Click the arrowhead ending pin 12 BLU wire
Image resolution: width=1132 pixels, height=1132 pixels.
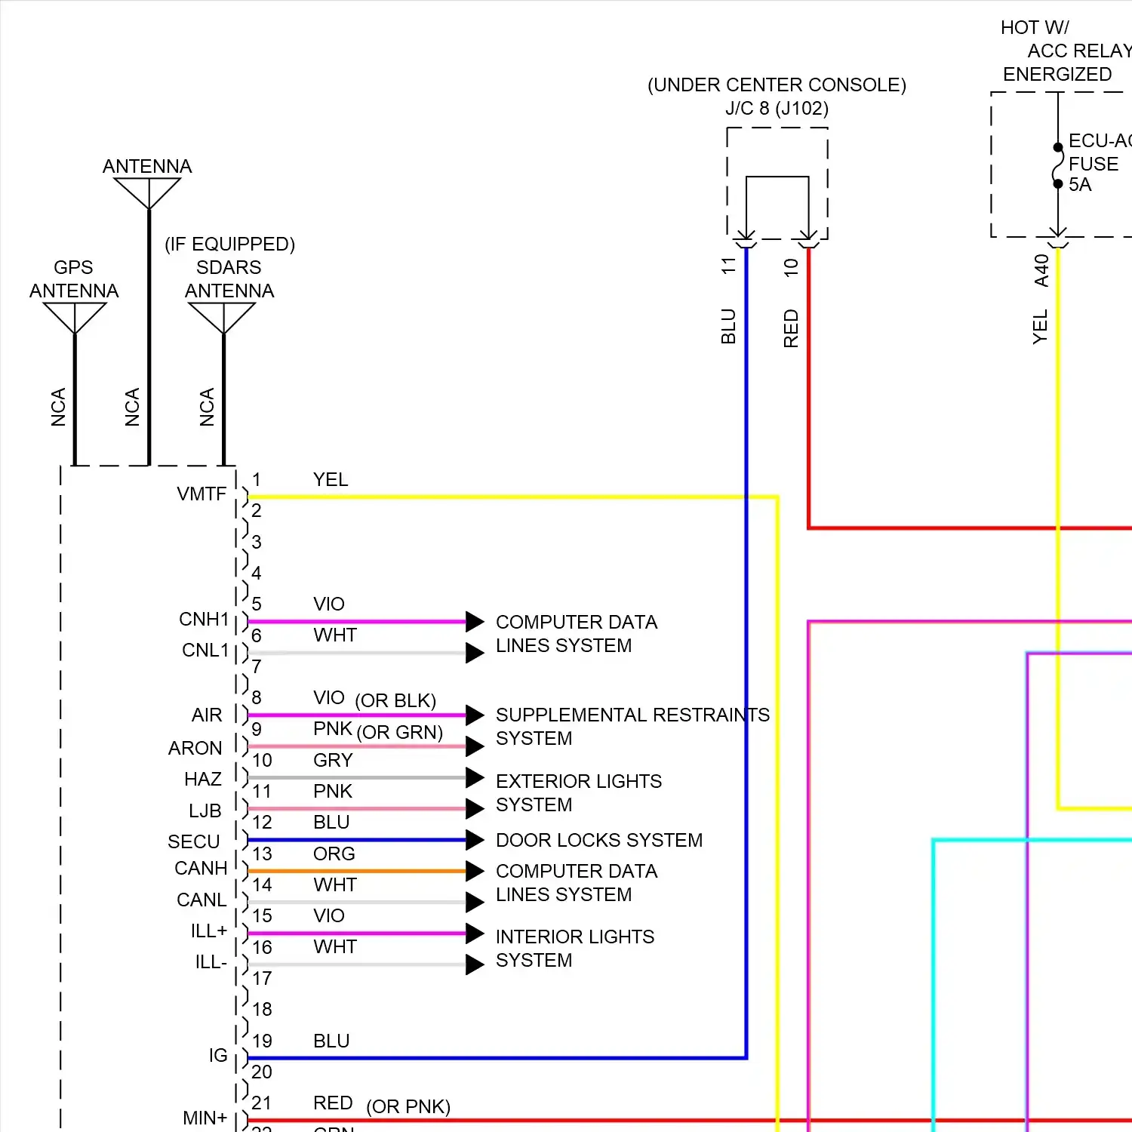[475, 840]
